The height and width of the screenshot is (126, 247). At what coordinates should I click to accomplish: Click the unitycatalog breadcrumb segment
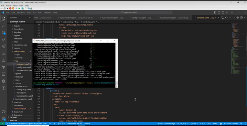67,22
